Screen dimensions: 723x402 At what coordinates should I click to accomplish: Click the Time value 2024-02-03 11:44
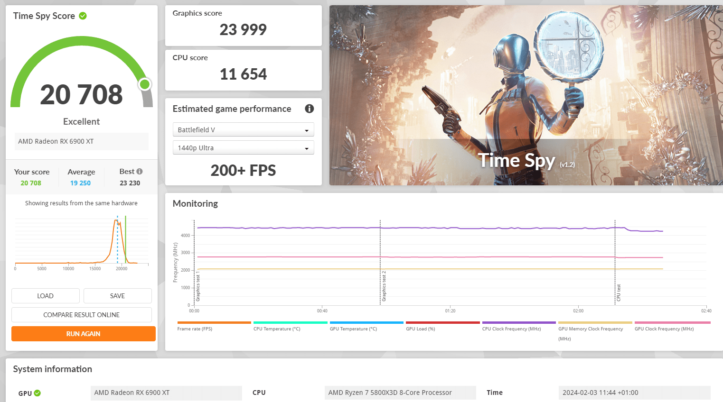click(x=634, y=393)
